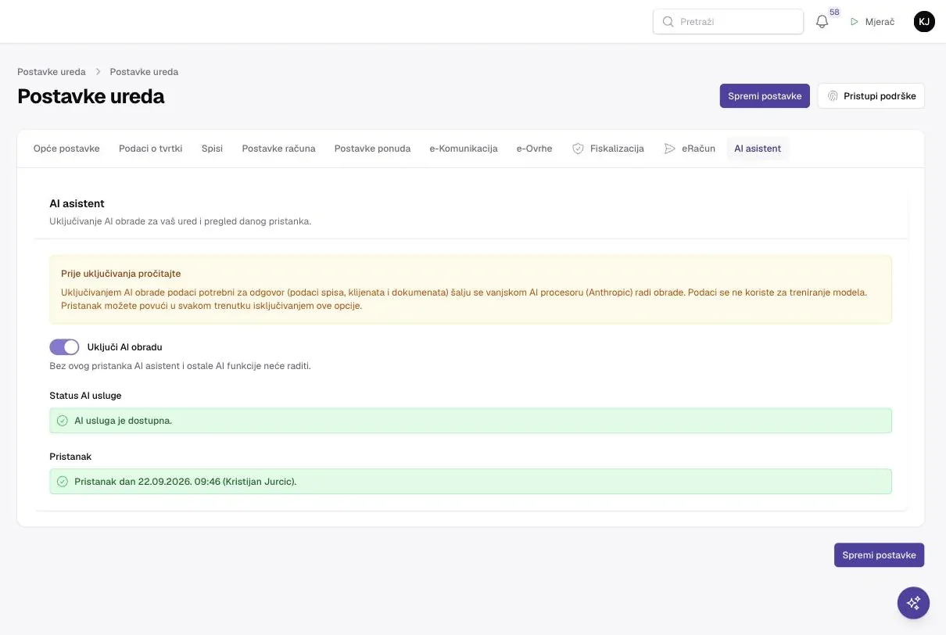Image resolution: width=946 pixels, height=635 pixels.
Task: Switch to the Opće postavke tab
Action: click(66, 149)
